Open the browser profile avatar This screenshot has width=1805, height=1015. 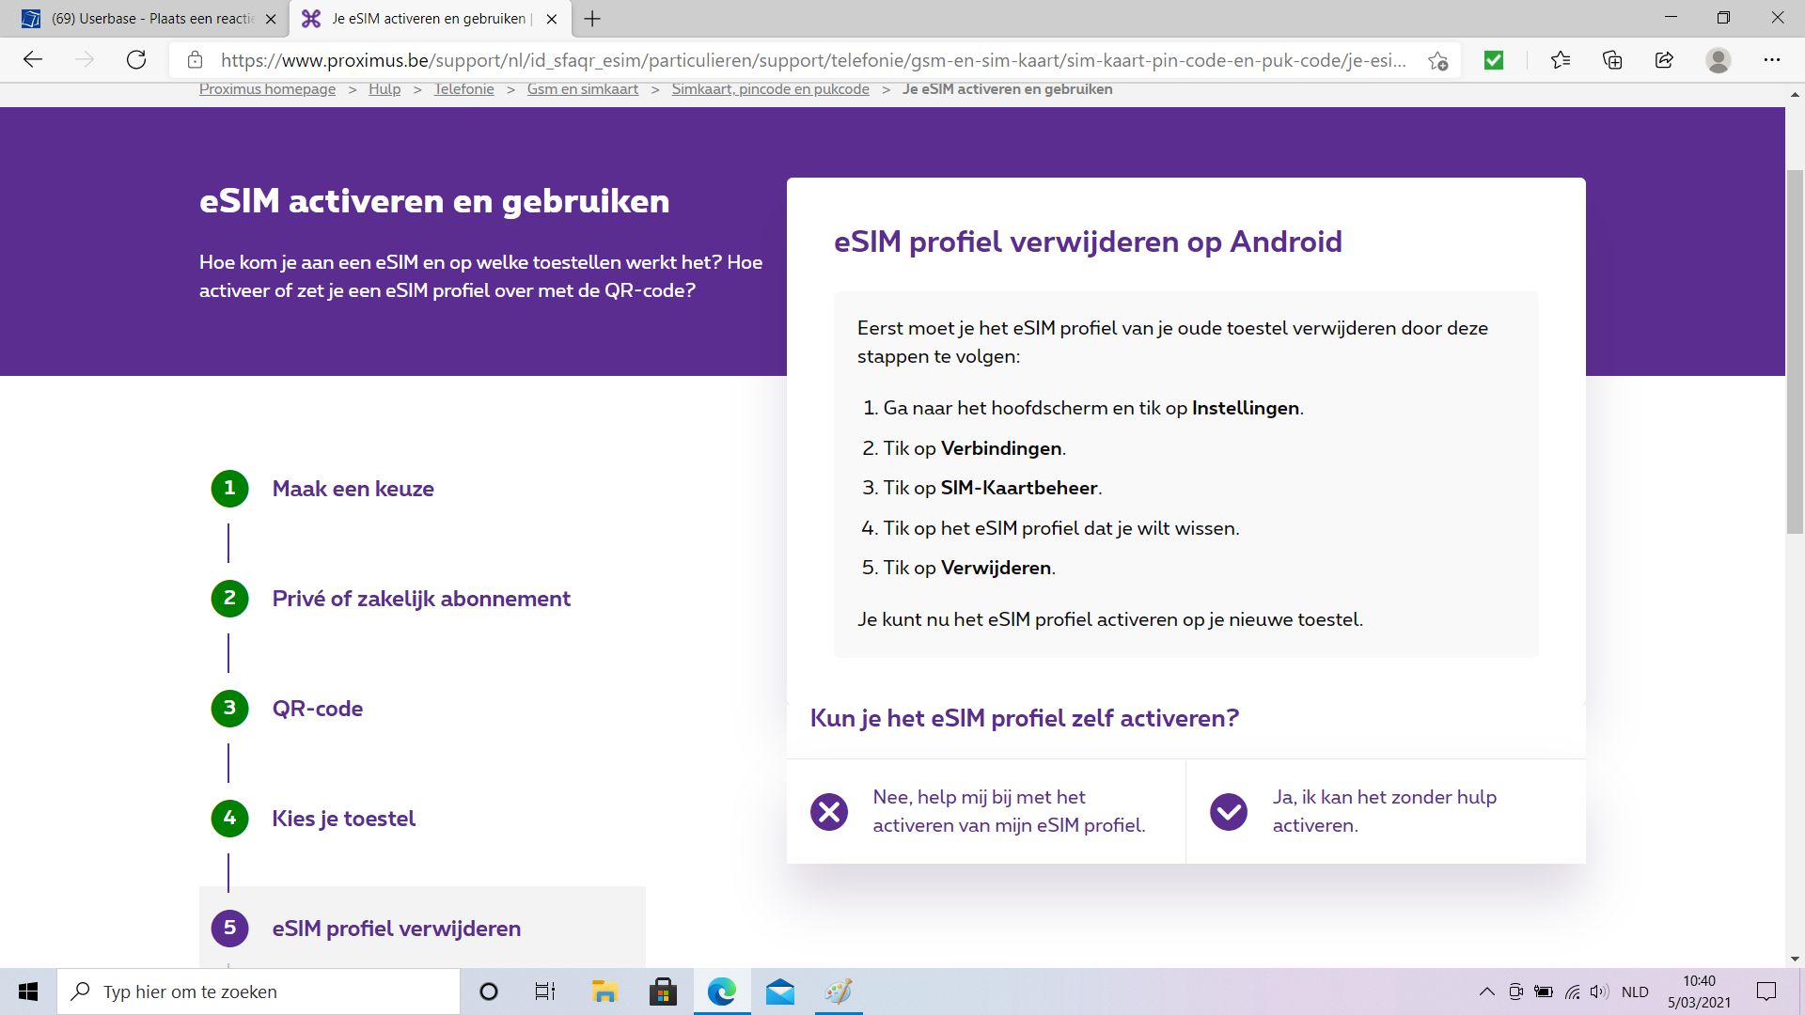click(1718, 60)
